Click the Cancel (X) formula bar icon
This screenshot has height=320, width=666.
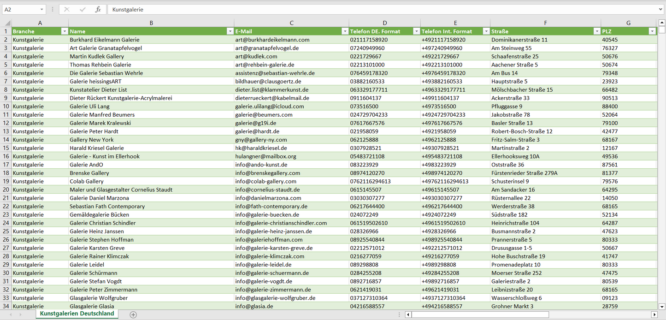67,9
